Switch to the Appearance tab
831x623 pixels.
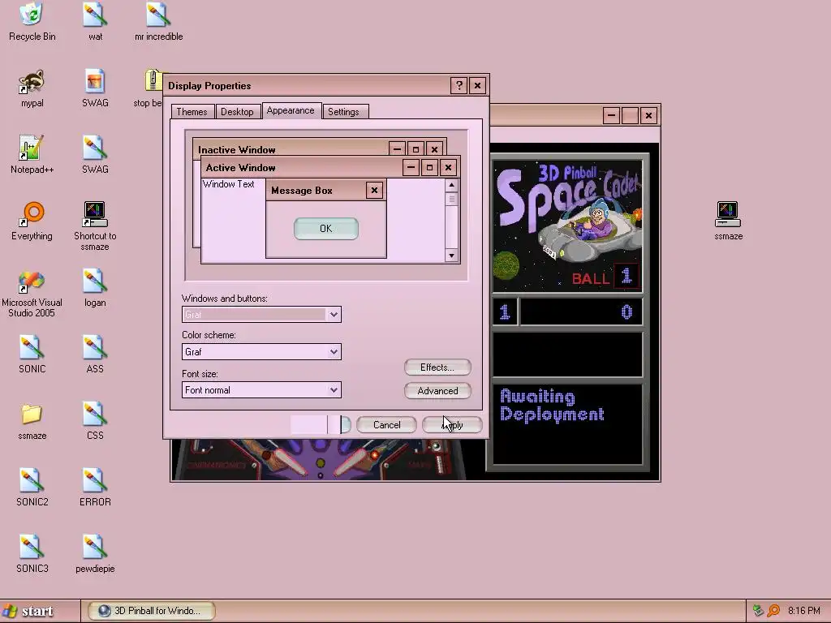click(x=291, y=110)
